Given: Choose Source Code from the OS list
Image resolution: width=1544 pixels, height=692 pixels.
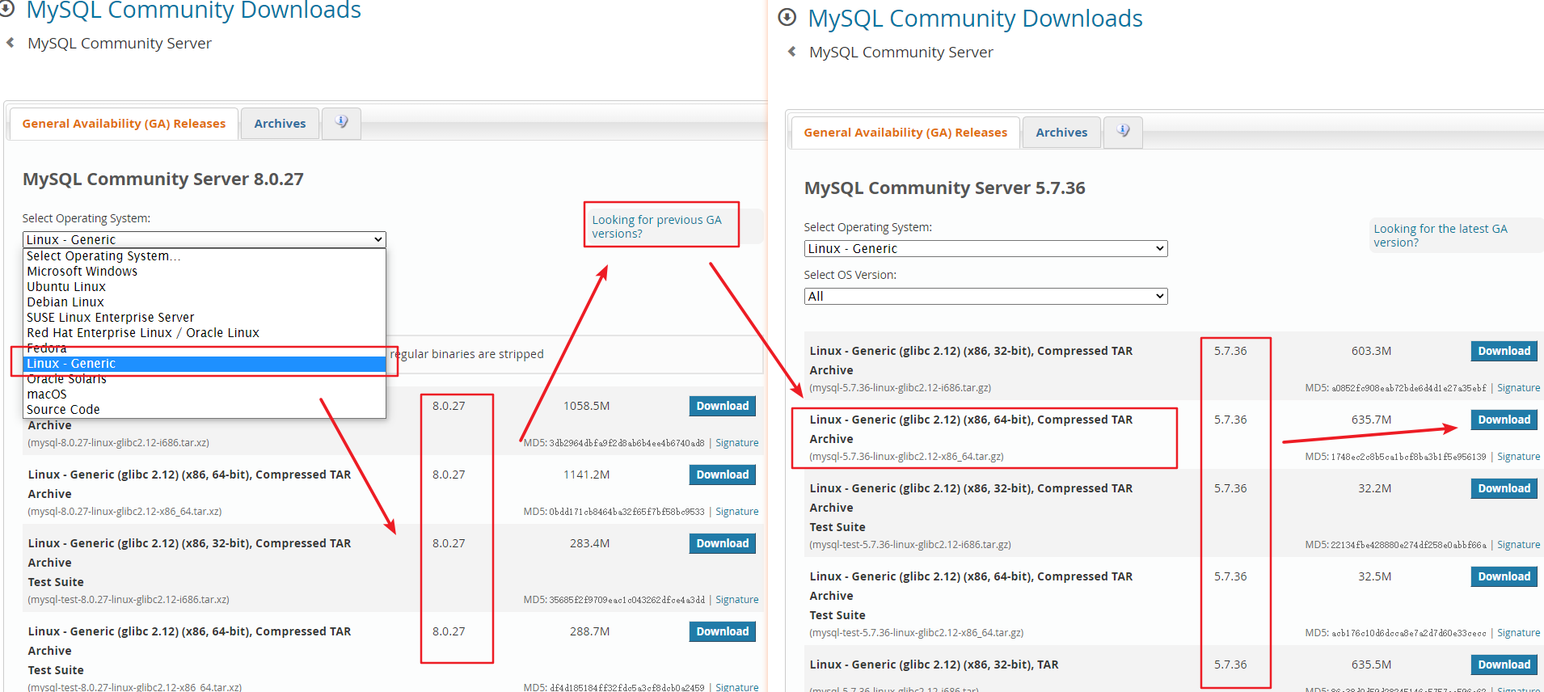Looking at the screenshot, I should point(205,410).
